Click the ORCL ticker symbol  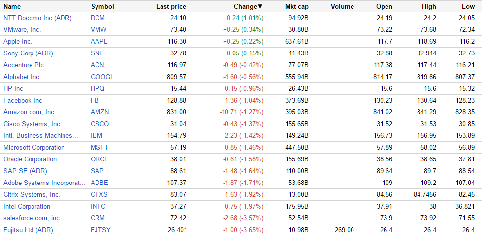pyautogui.click(x=99, y=159)
